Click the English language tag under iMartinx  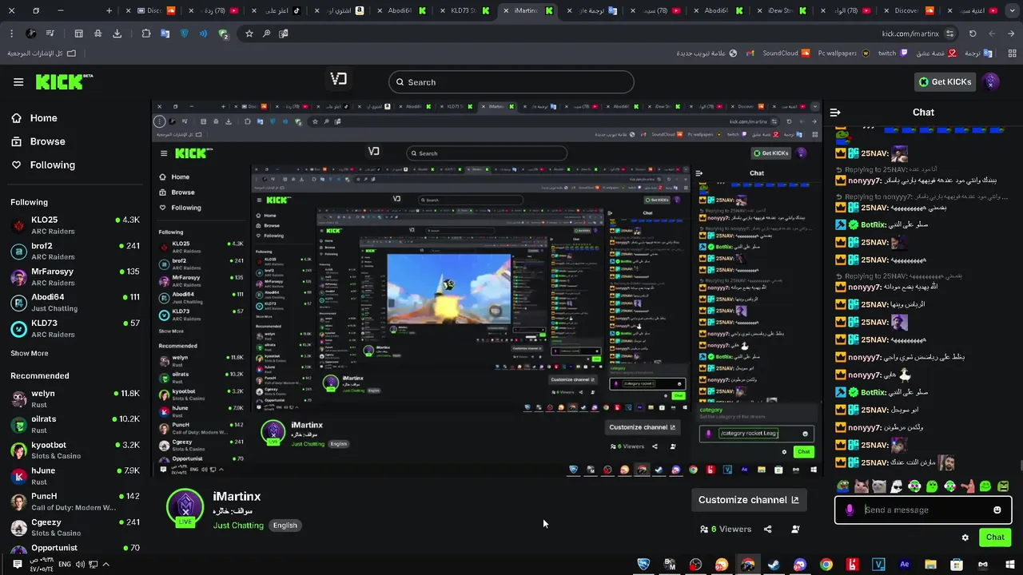[285, 525]
